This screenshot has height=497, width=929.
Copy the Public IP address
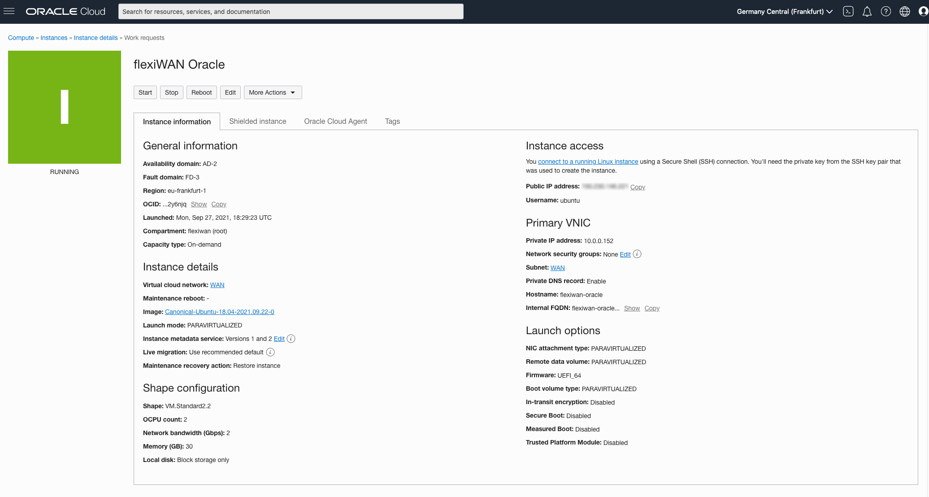pos(637,187)
